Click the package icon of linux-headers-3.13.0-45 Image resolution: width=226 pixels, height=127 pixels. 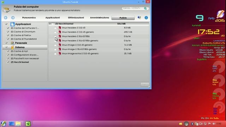pos(60,28)
